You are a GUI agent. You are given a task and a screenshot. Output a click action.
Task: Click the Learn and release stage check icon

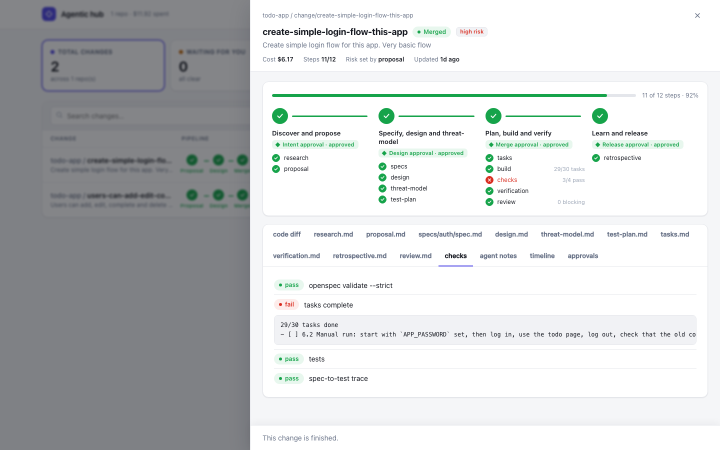click(x=600, y=116)
